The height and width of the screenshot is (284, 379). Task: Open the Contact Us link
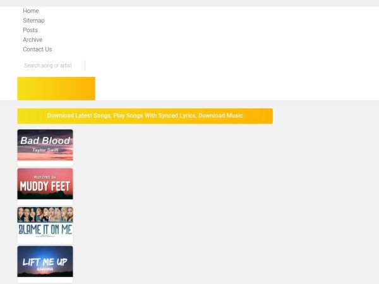(37, 49)
